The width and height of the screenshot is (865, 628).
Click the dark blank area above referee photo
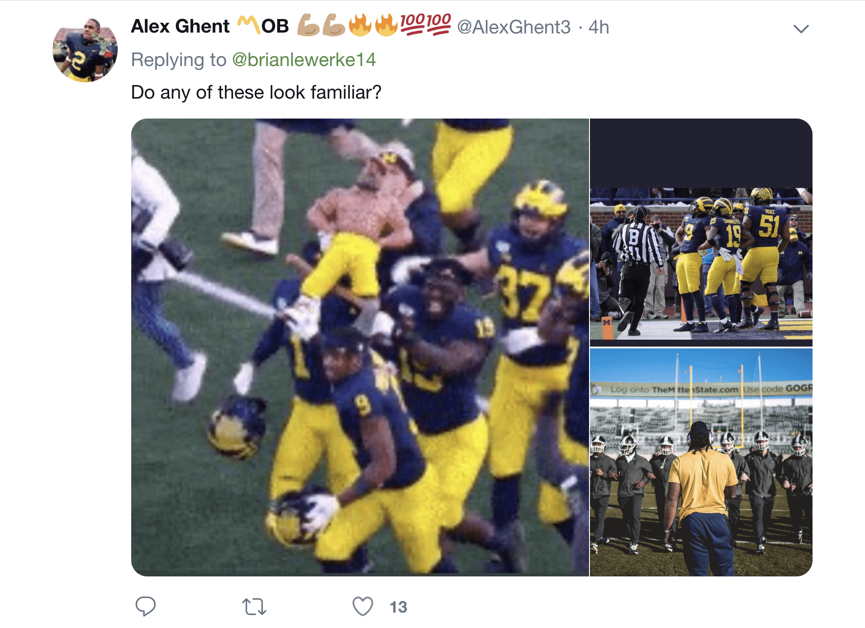pyautogui.click(x=701, y=153)
